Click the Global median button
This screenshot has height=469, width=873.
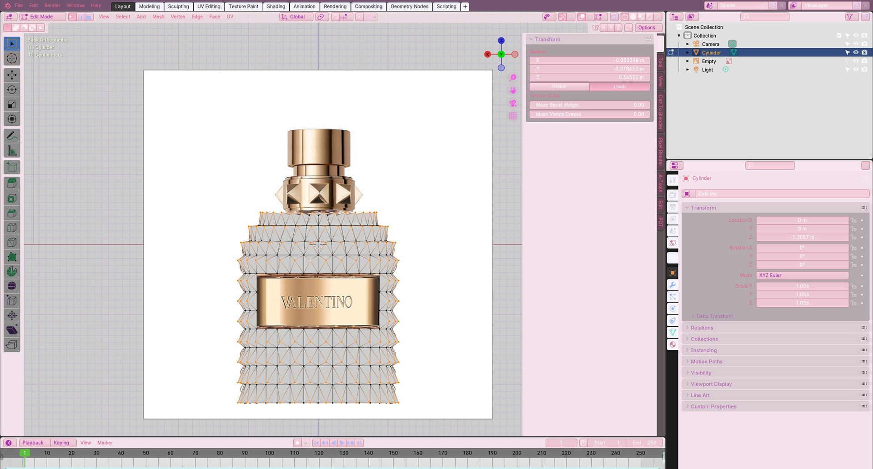[x=559, y=86]
